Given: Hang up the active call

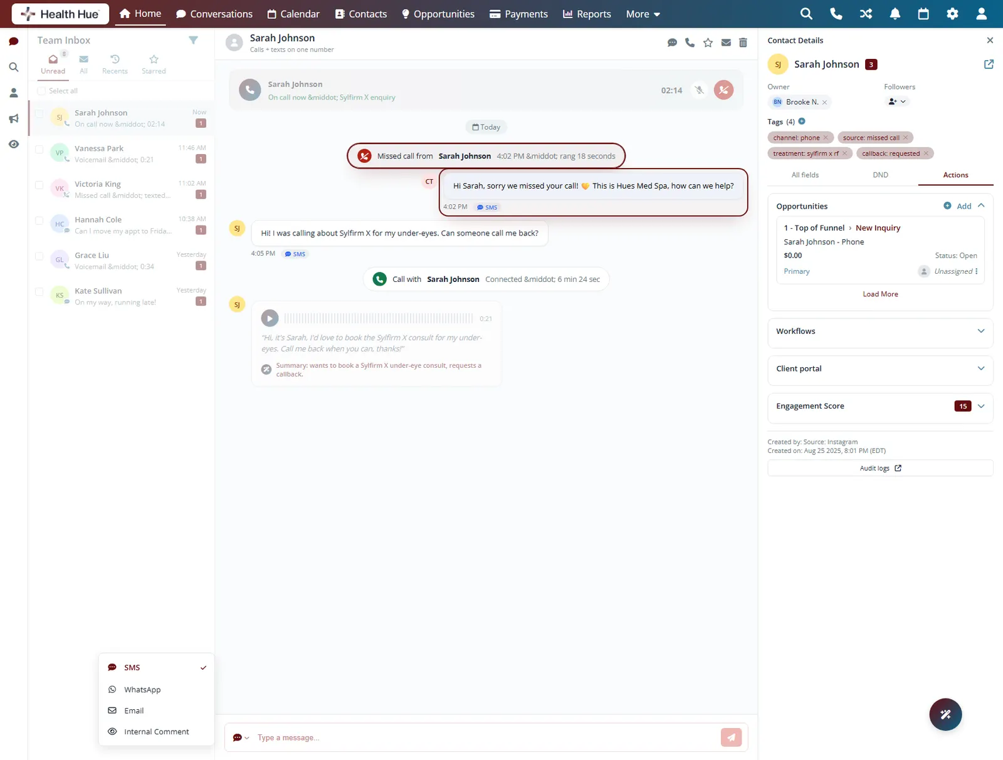Looking at the screenshot, I should 723,90.
